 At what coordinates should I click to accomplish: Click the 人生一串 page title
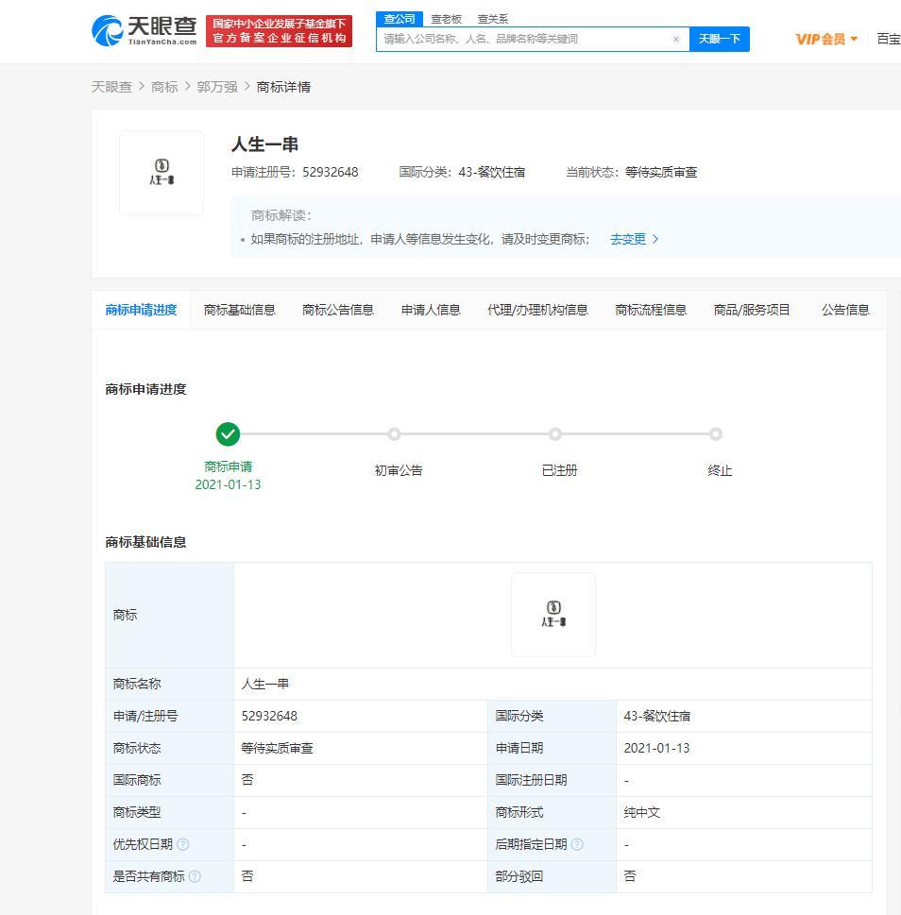[265, 144]
